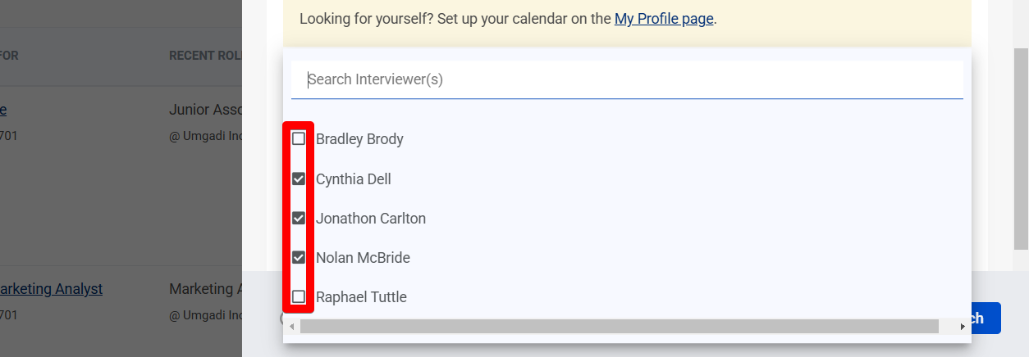Uncheck the Jonathon Carlton checkbox

(299, 219)
